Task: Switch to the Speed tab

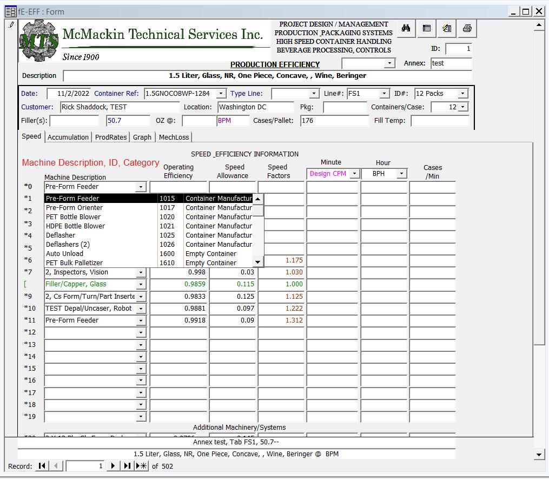Action: click(31, 136)
